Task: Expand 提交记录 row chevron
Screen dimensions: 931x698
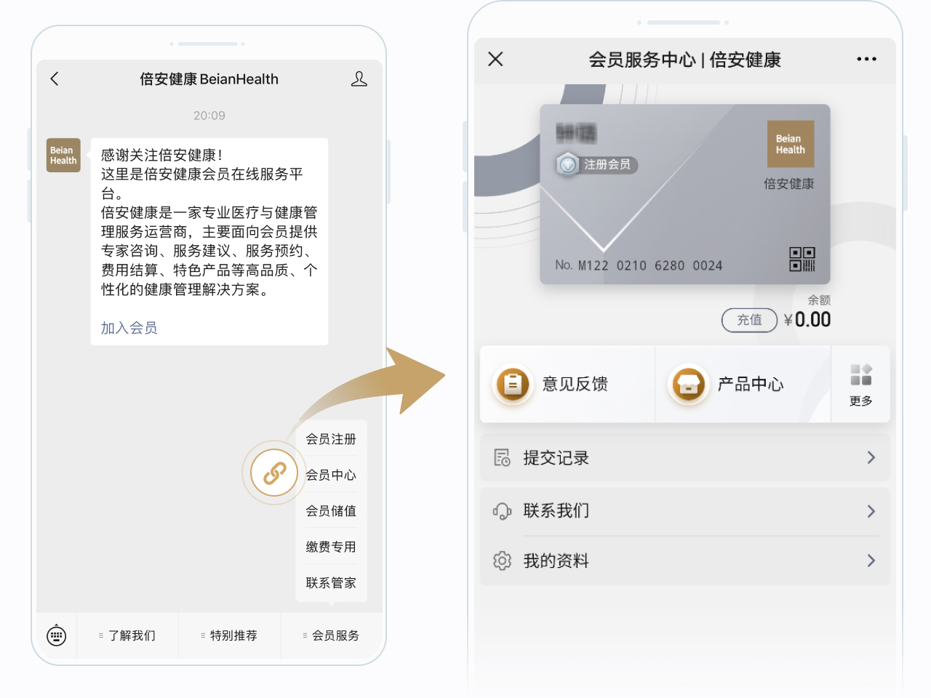Action: (x=871, y=457)
